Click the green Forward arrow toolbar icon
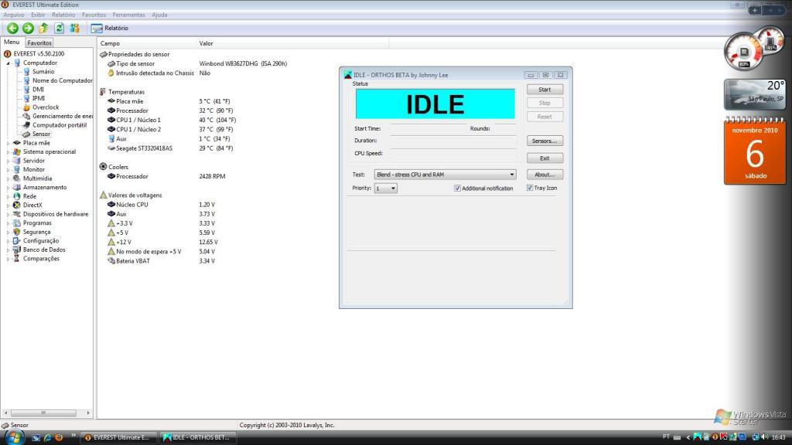Viewport: 792px width, 445px height. pos(29,29)
